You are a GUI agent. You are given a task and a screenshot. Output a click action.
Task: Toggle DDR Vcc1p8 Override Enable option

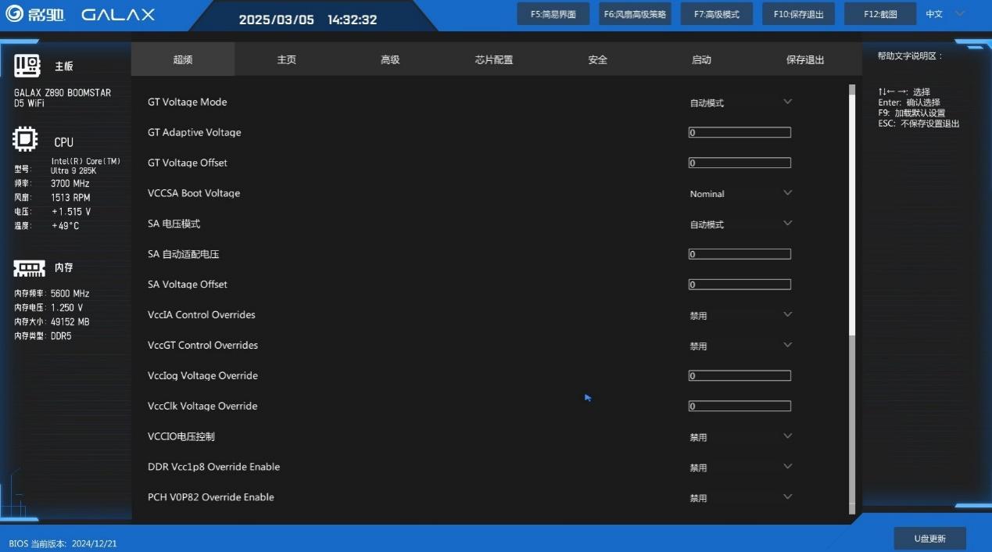[x=740, y=467]
